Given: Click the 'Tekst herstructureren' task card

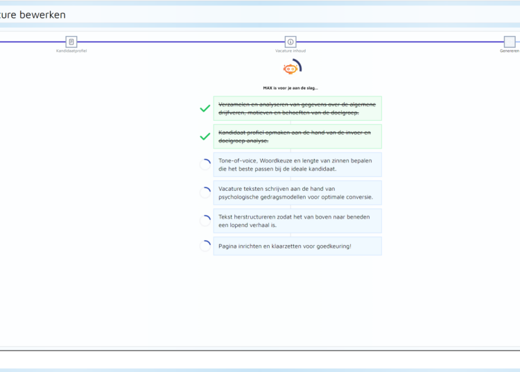Looking at the screenshot, I should click(x=297, y=221).
